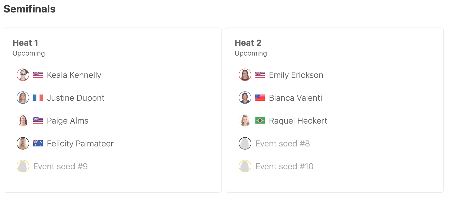Select the Heat 2 title

(248, 43)
